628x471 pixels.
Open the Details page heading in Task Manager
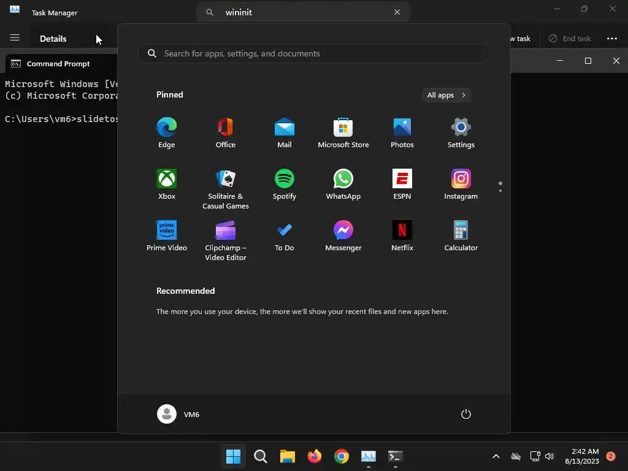pos(53,39)
